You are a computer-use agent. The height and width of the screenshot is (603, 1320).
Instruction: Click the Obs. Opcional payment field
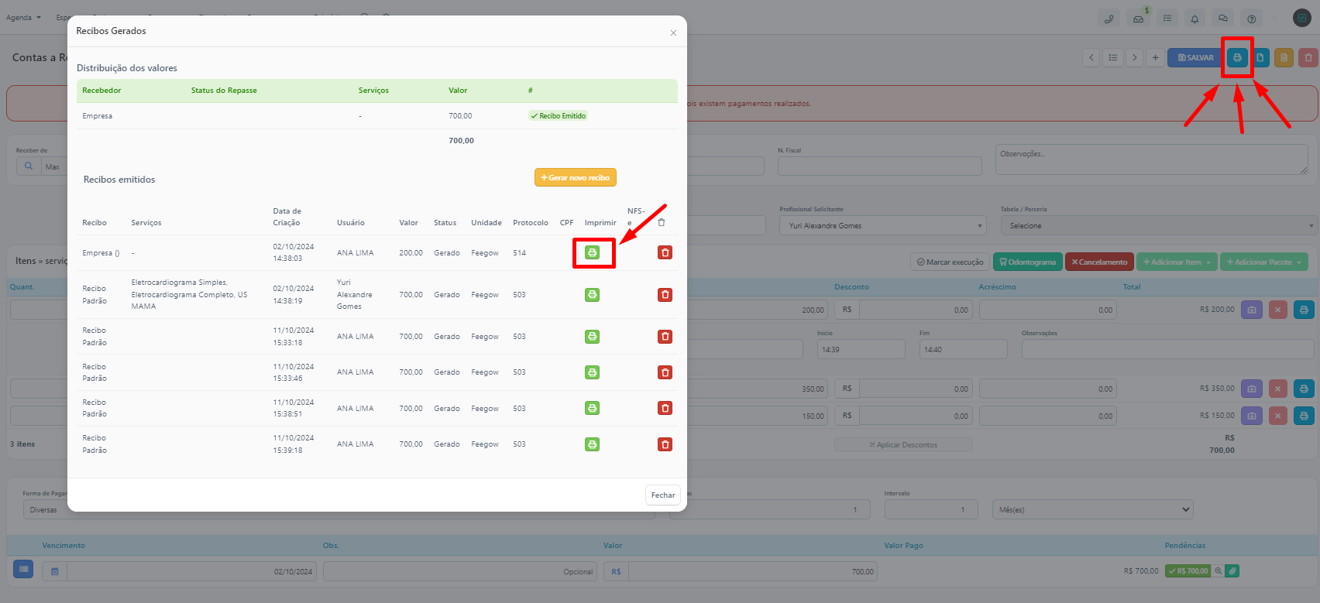pyautogui.click(x=460, y=571)
